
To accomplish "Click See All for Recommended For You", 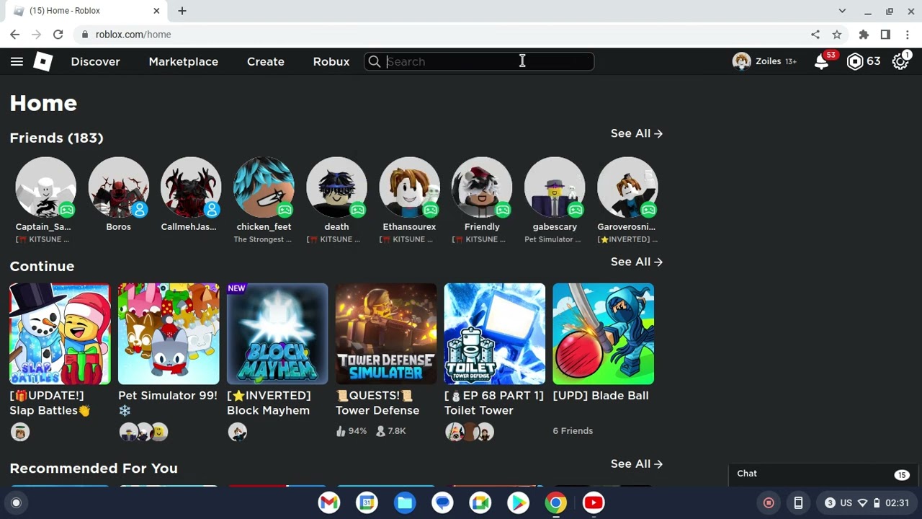I will [637, 463].
